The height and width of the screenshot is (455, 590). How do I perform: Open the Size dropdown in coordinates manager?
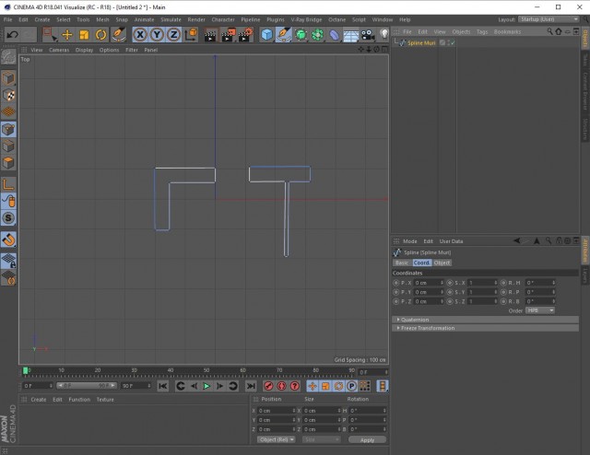(321, 439)
